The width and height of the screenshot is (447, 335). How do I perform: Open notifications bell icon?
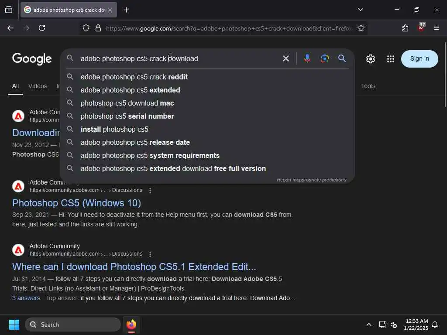tap(435, 325)
